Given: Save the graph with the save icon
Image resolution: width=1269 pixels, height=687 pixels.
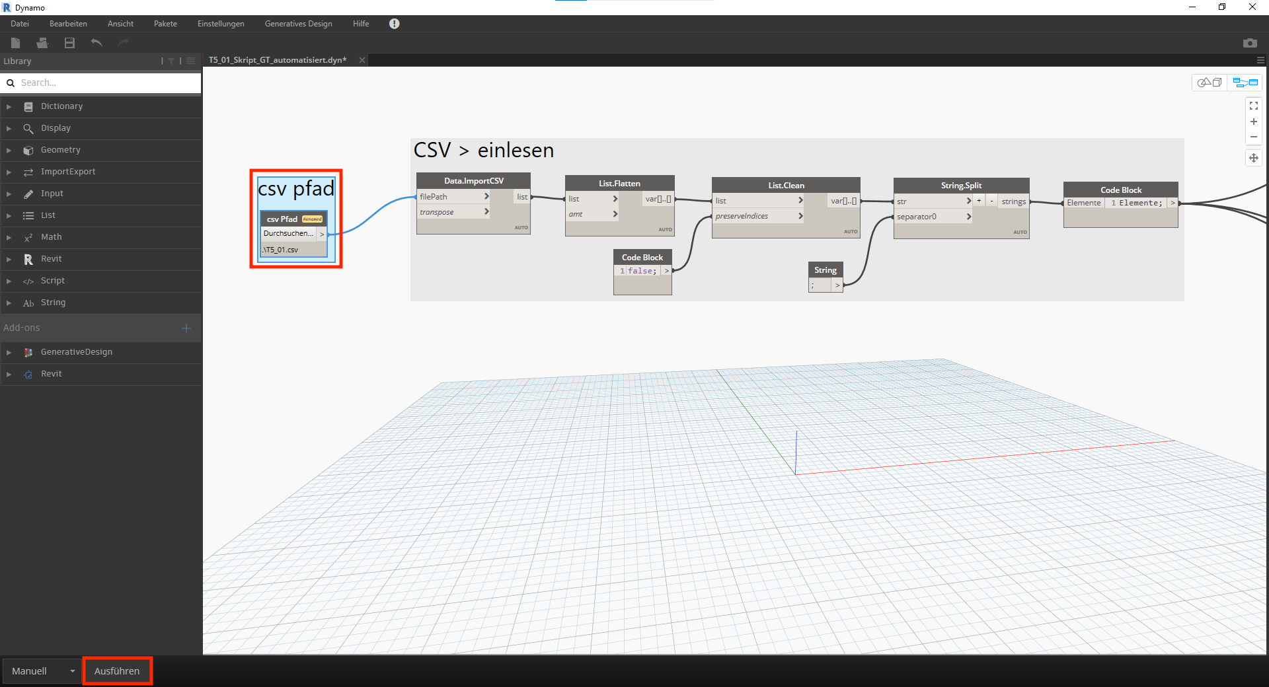Looking at the screenshot, I should tap(69, 43).
